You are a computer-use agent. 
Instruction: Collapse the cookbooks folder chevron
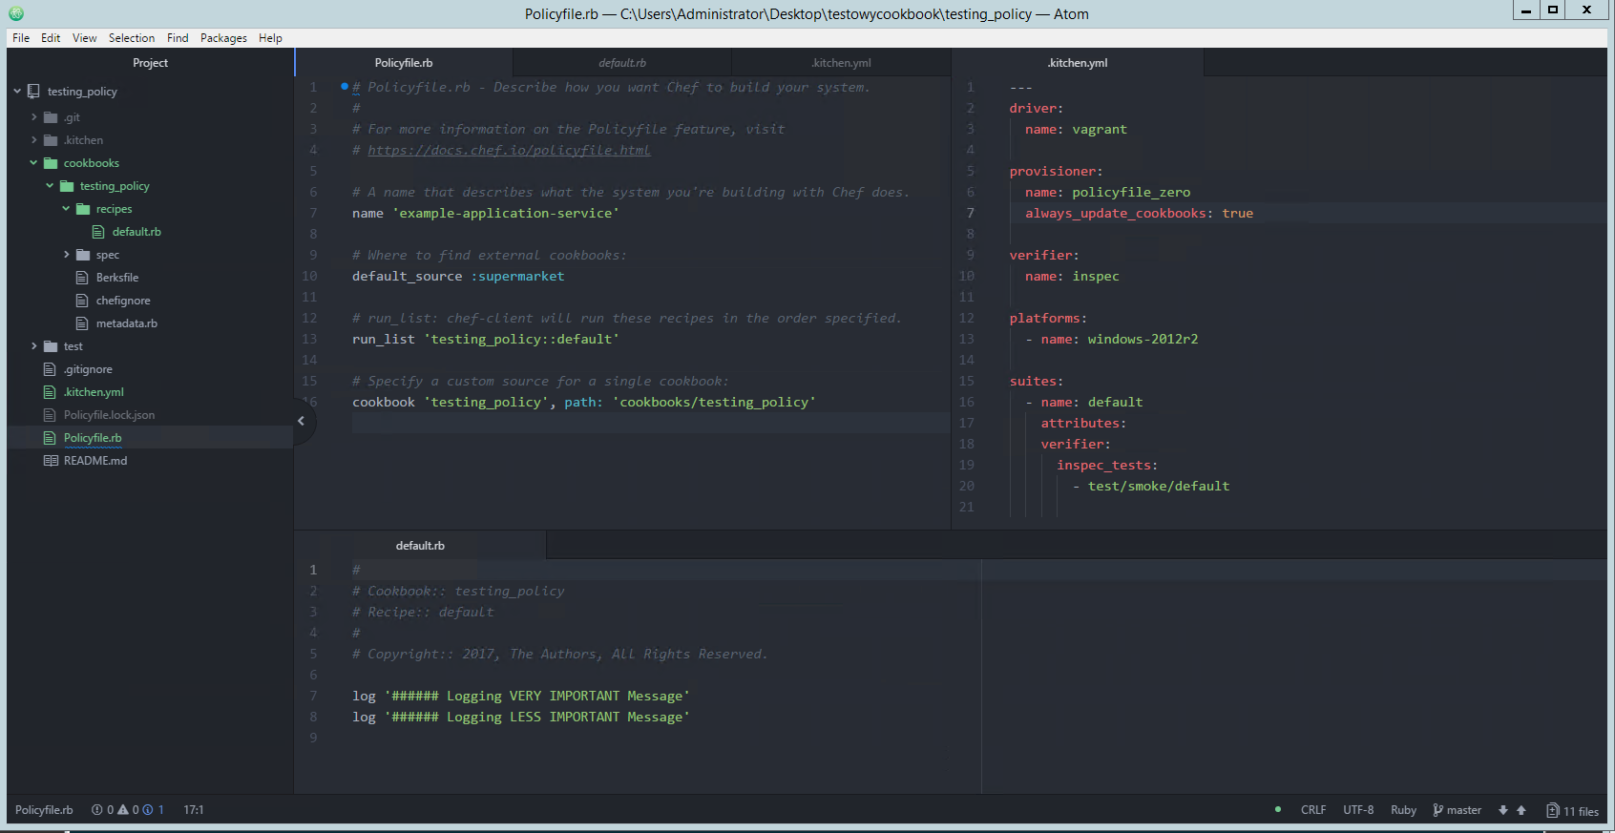(x=33, y=163)
